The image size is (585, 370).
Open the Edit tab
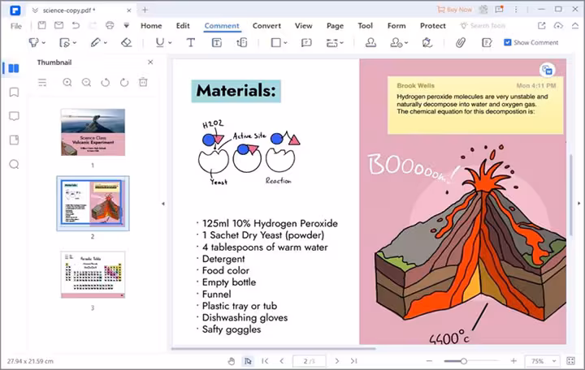point(183,26)
